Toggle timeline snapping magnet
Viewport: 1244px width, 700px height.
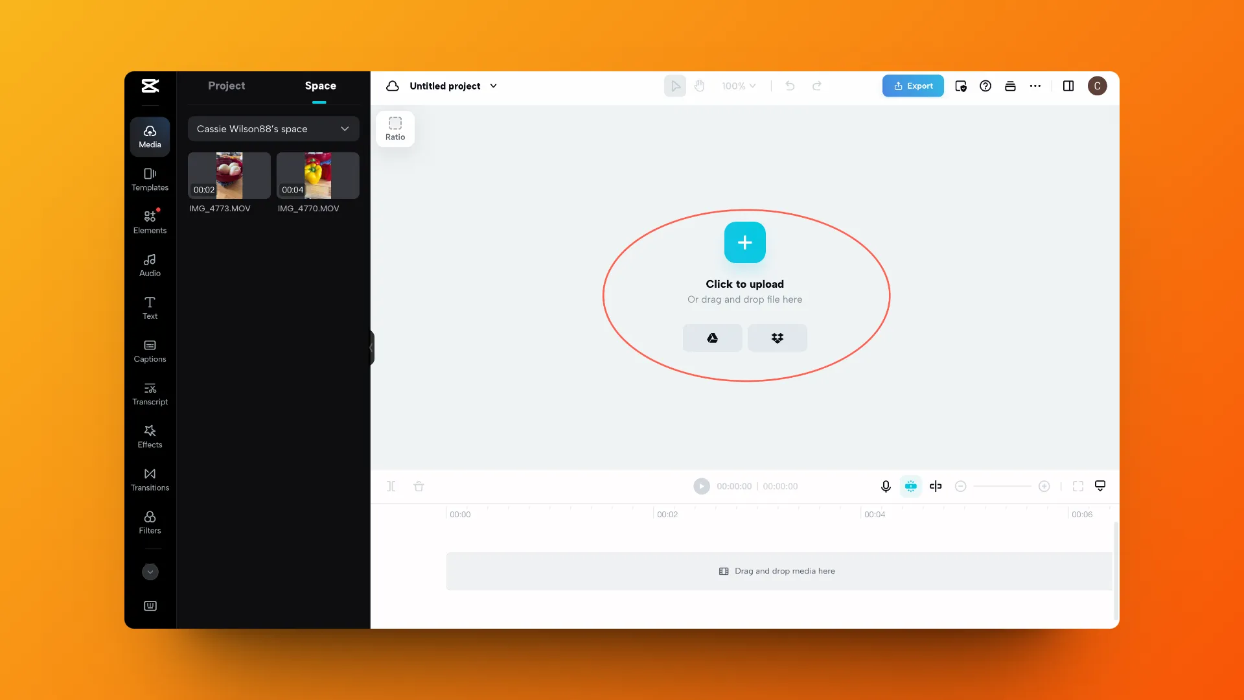[x=910, y=486]
